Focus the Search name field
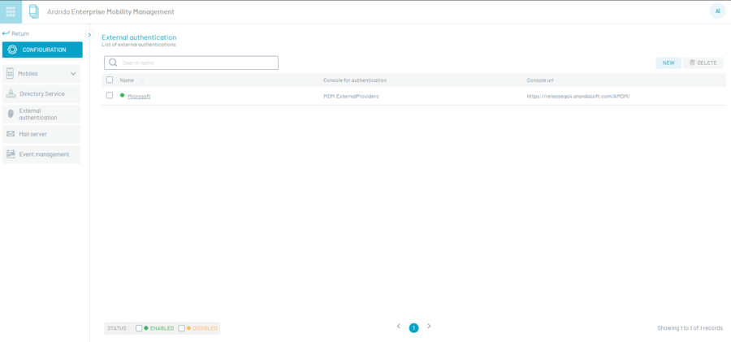Image resolution: width=731 pixels, height=342 pixels. [191, 63]
